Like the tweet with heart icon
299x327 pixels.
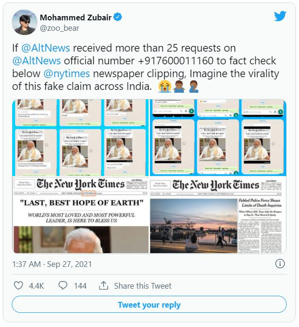[18, 285]
